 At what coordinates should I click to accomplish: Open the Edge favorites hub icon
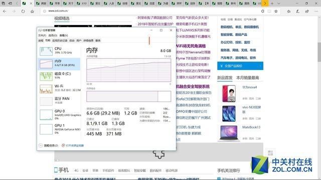click(289, 11)
